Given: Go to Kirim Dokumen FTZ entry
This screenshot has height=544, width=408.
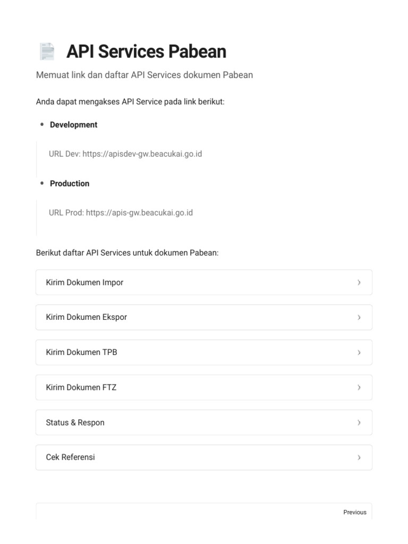Looking at the screenshot, I should tap(81, 387).
